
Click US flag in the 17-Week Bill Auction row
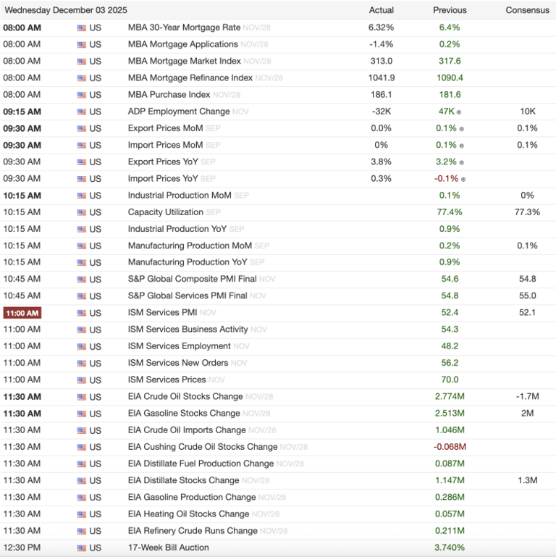[x=82, y=548]
